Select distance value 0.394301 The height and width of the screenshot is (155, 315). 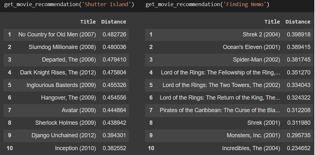click(x=115, y=135)
